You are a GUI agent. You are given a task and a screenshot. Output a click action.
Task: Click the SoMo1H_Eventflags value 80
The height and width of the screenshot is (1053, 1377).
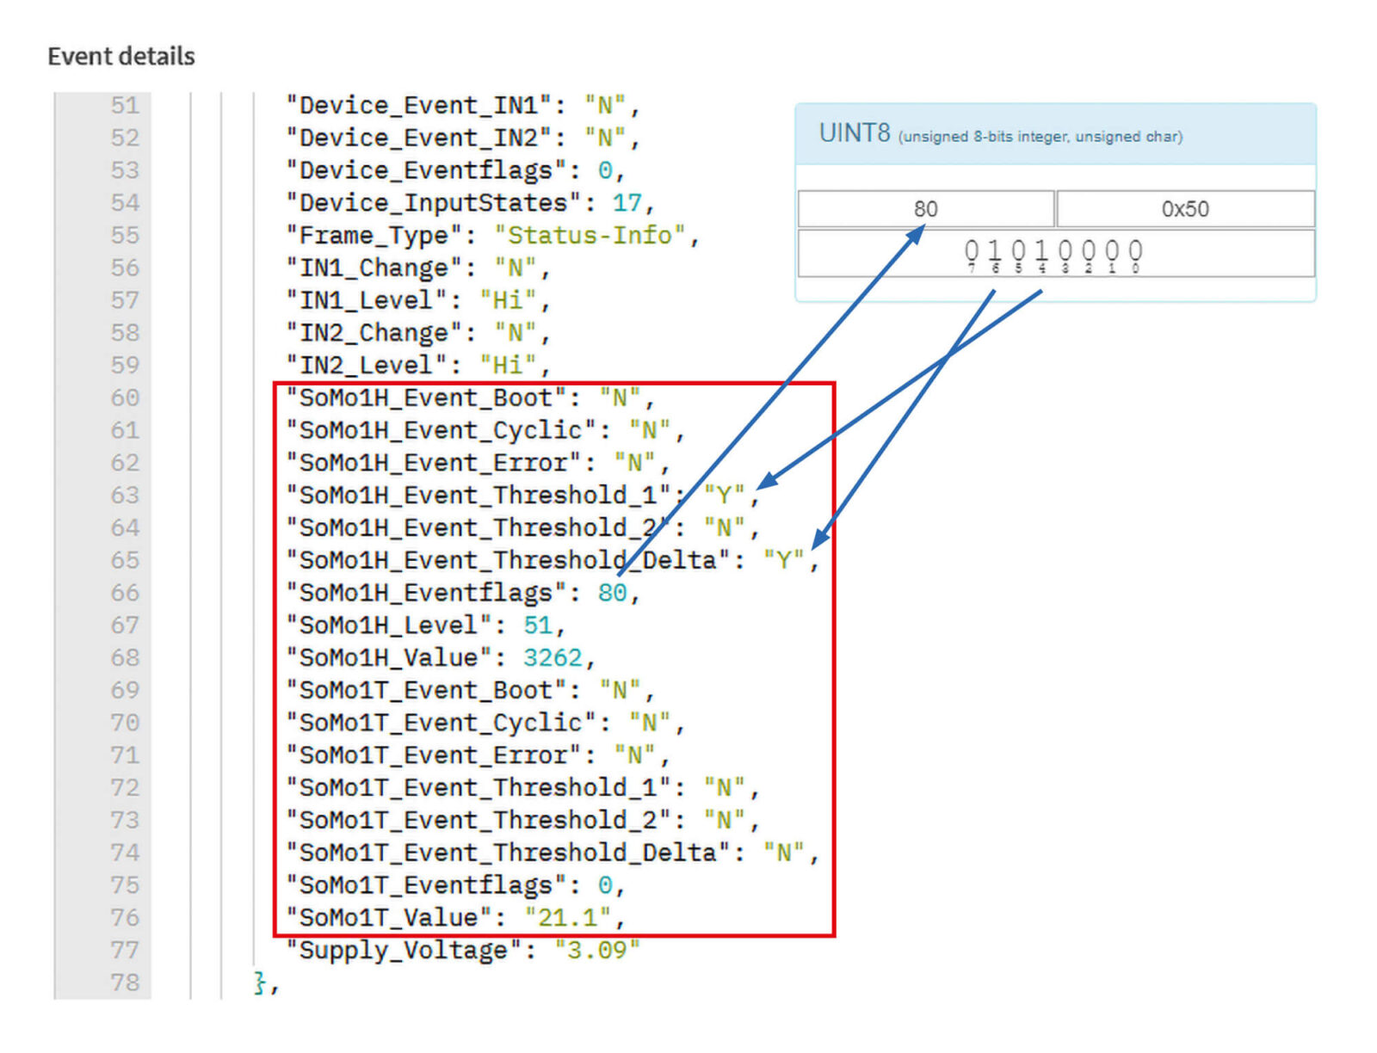tap(612, 593)
